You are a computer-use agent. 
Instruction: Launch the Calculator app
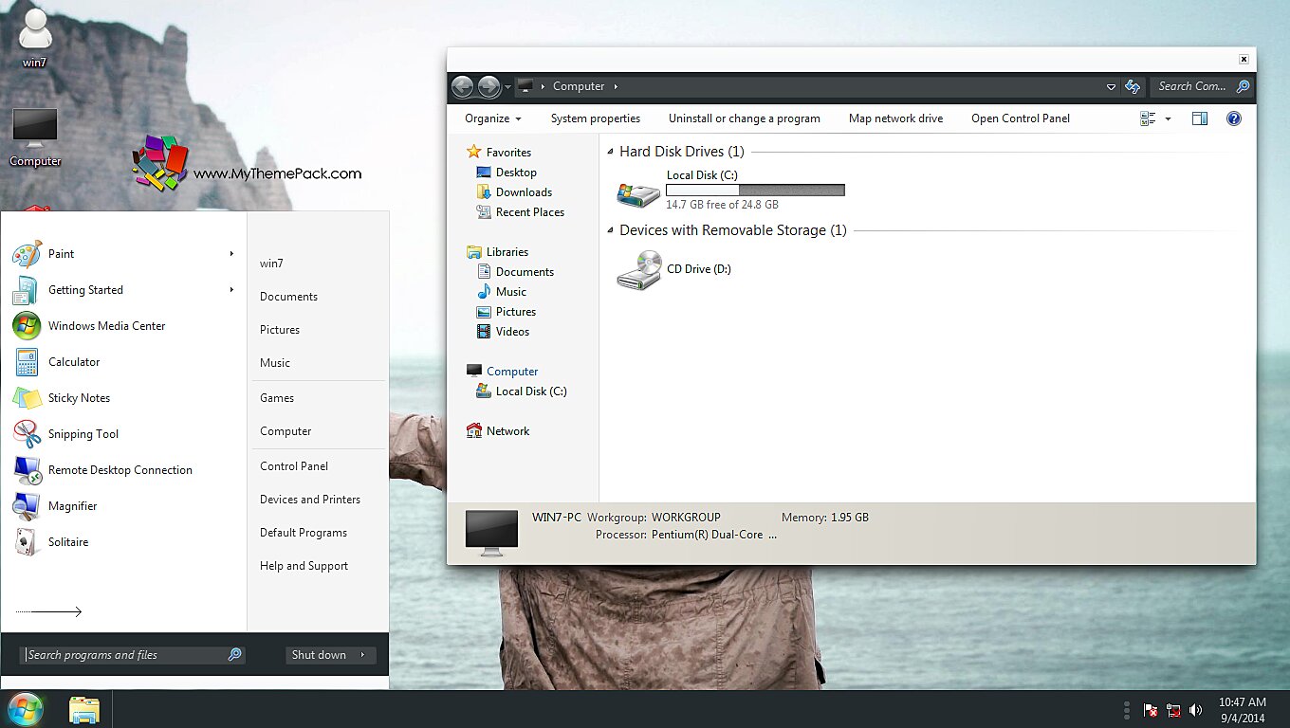pos(73,362)
